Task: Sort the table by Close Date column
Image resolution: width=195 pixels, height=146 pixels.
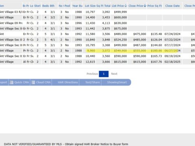Action: 172,6
